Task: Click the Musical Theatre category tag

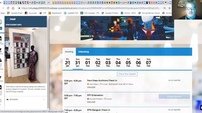Action: click(x=95, y=99)
